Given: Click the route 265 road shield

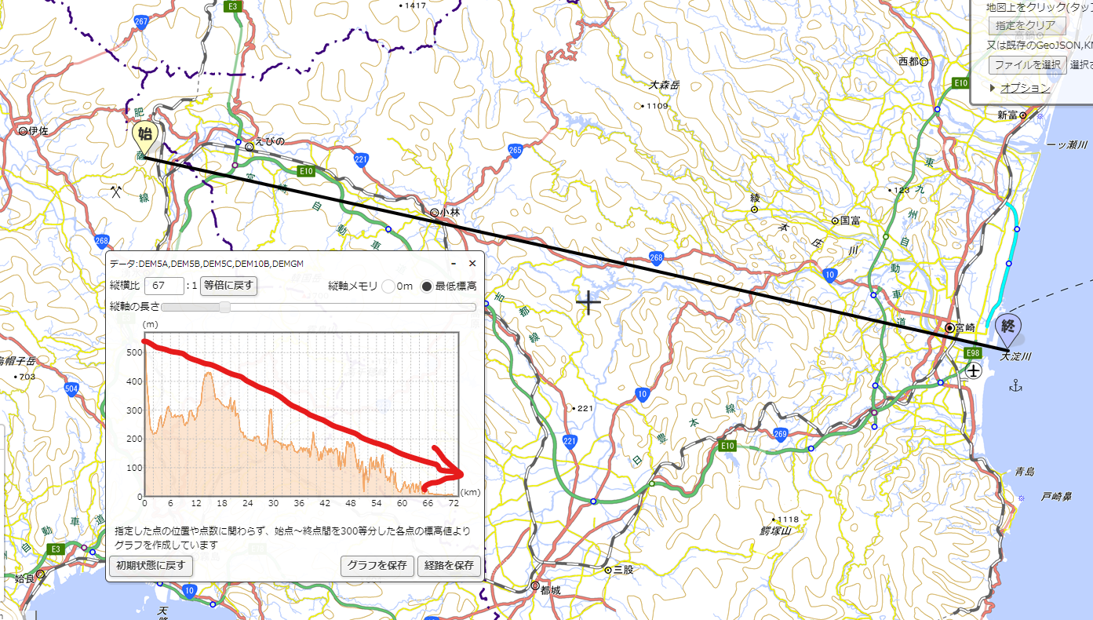Looking at the screenshot, I should coord(516,150).
